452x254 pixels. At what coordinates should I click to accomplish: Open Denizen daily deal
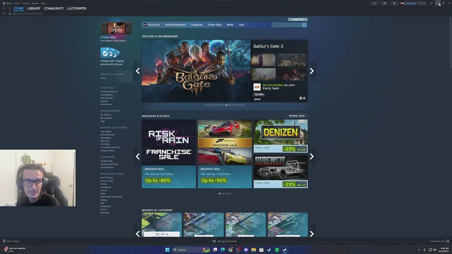(281, 136)
